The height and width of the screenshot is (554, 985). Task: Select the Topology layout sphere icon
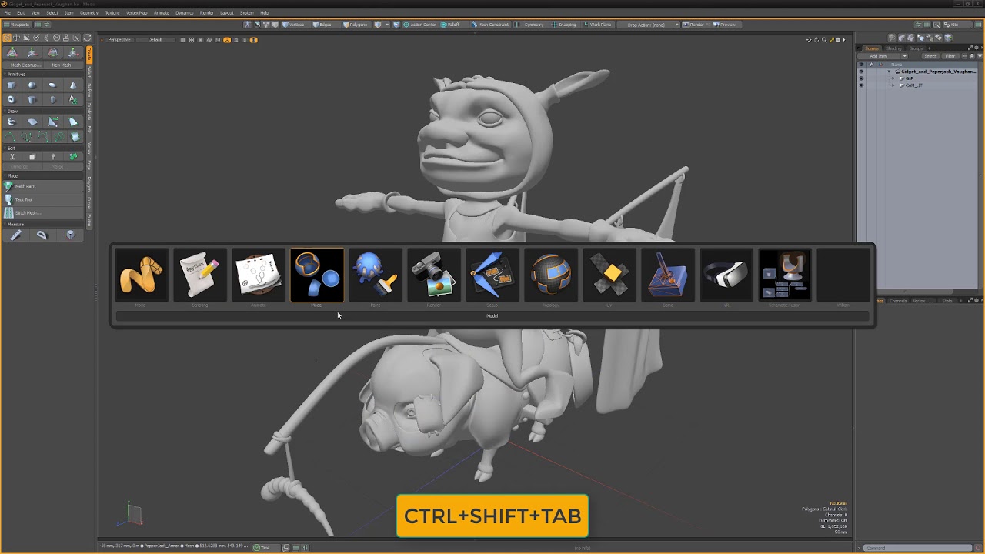click(551, 275)
